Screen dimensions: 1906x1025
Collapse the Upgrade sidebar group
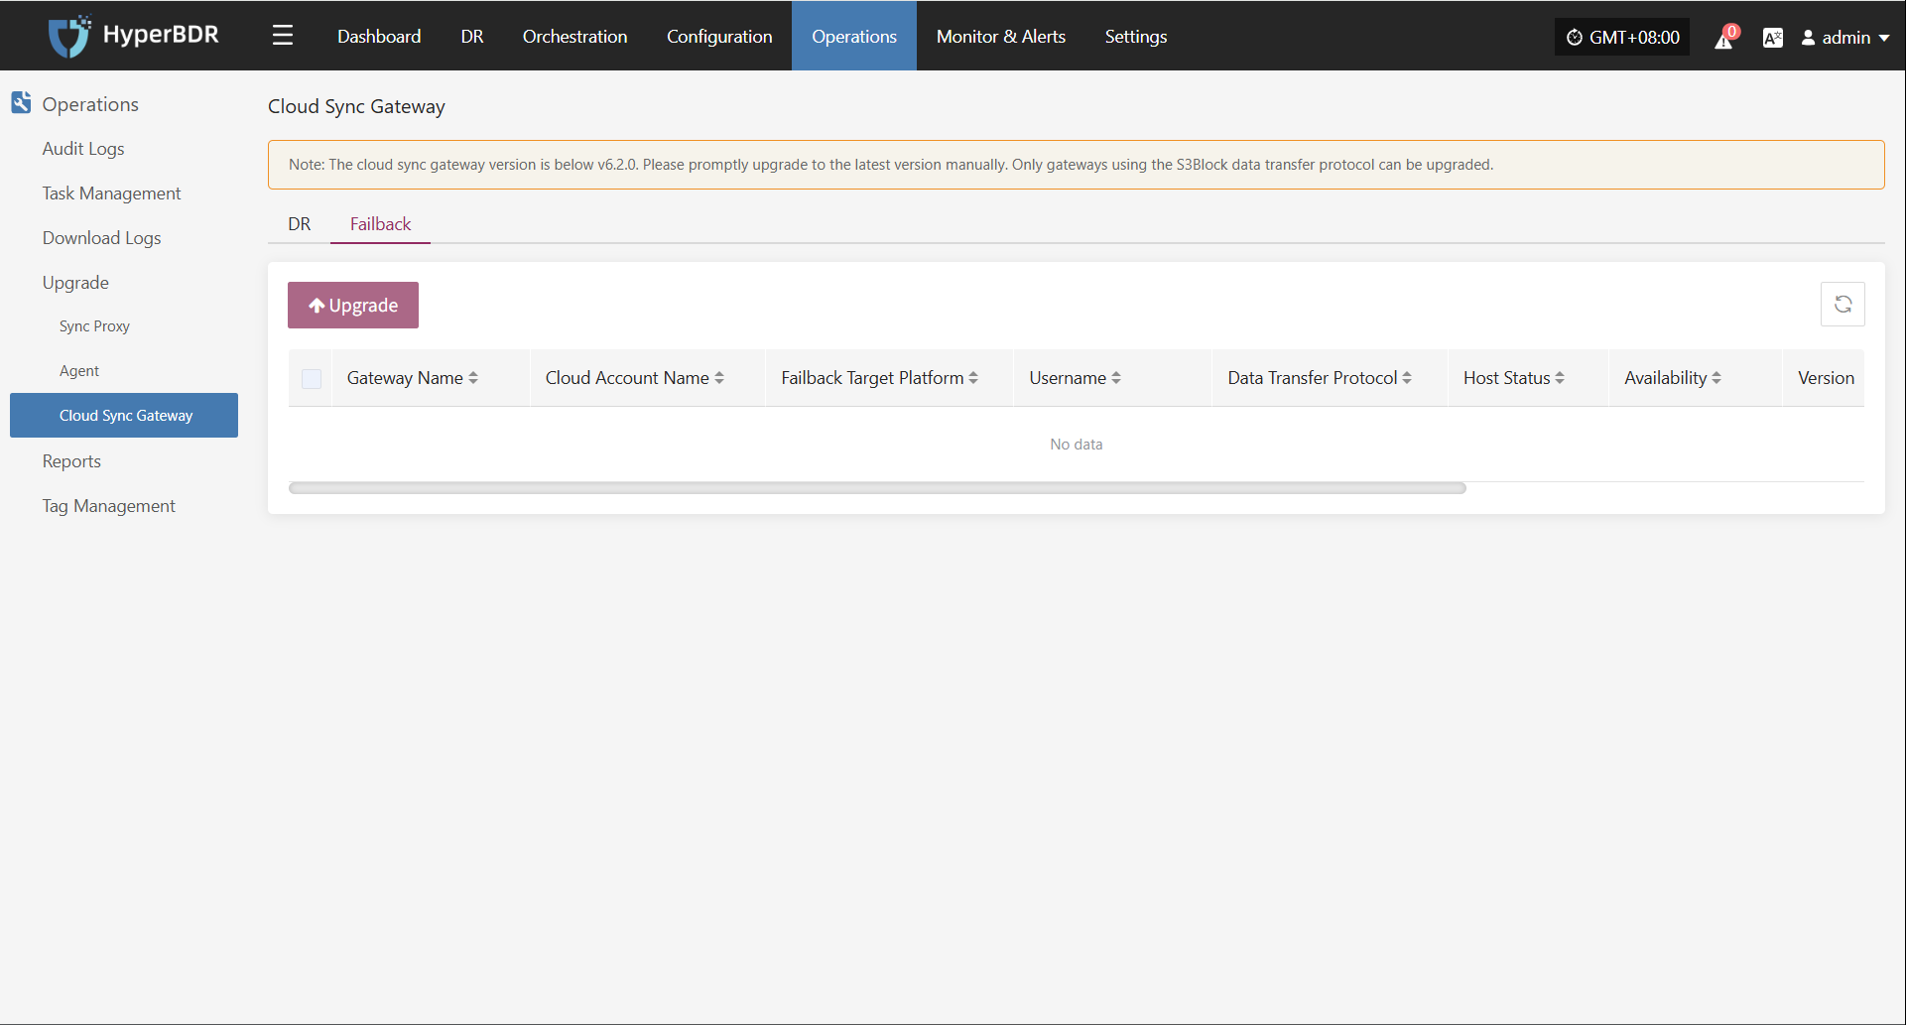point(75,282)
